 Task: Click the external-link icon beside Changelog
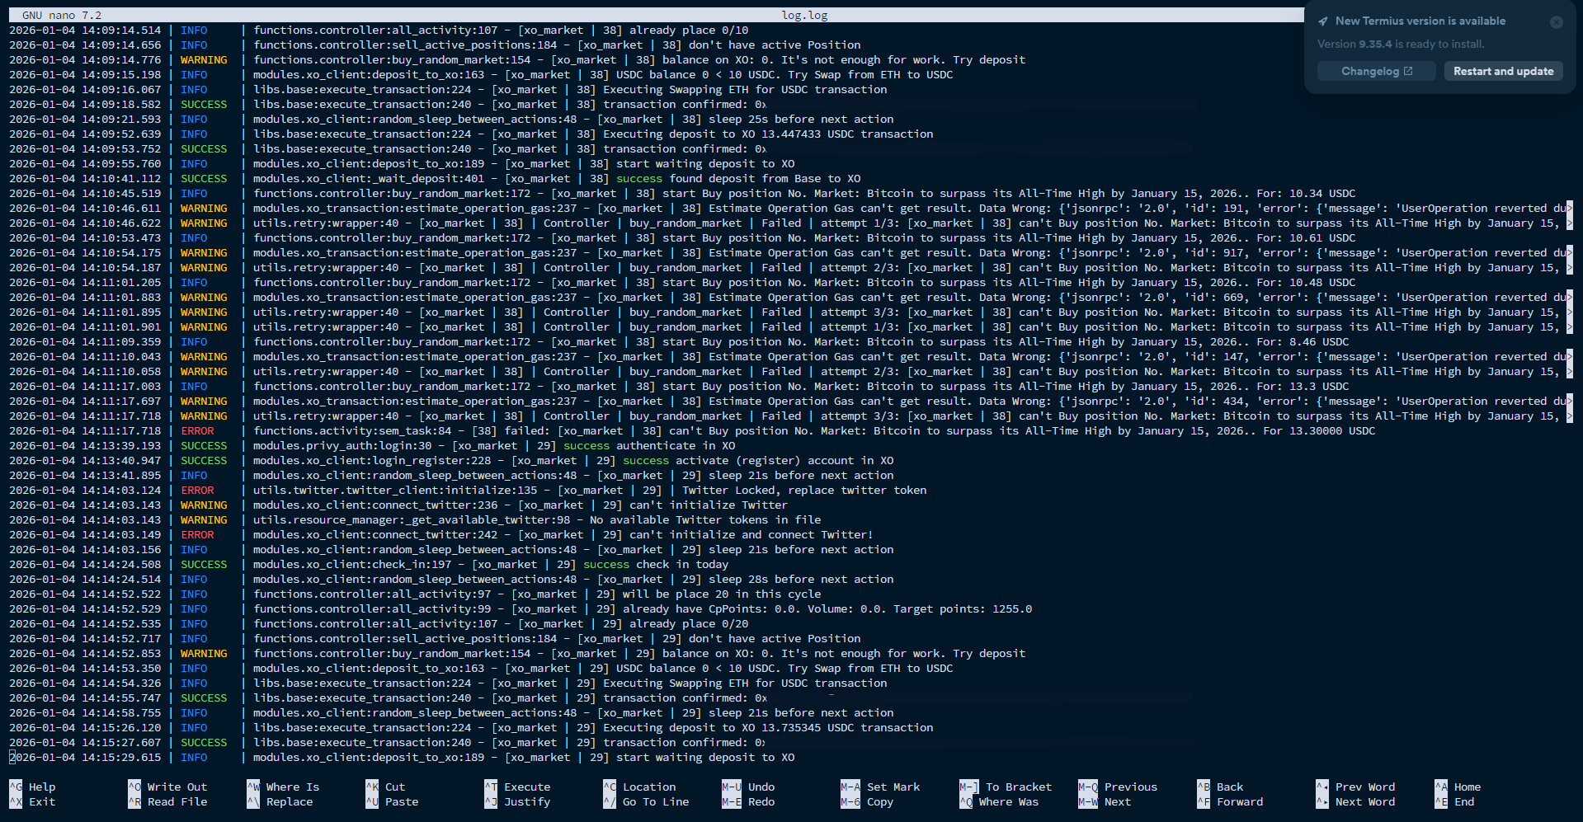pos(1408,71)
